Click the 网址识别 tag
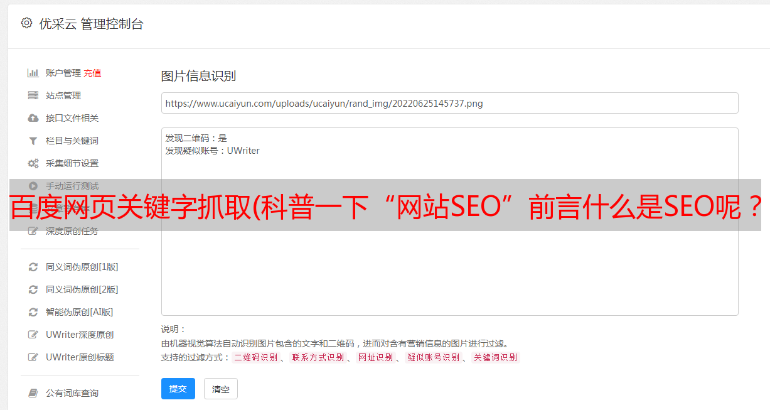Viewport: 770px width, 410px height. tap(375, 357)
